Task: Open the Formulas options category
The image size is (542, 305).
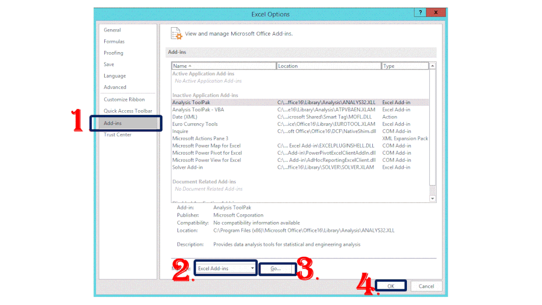Action: [x=114, y=41]
